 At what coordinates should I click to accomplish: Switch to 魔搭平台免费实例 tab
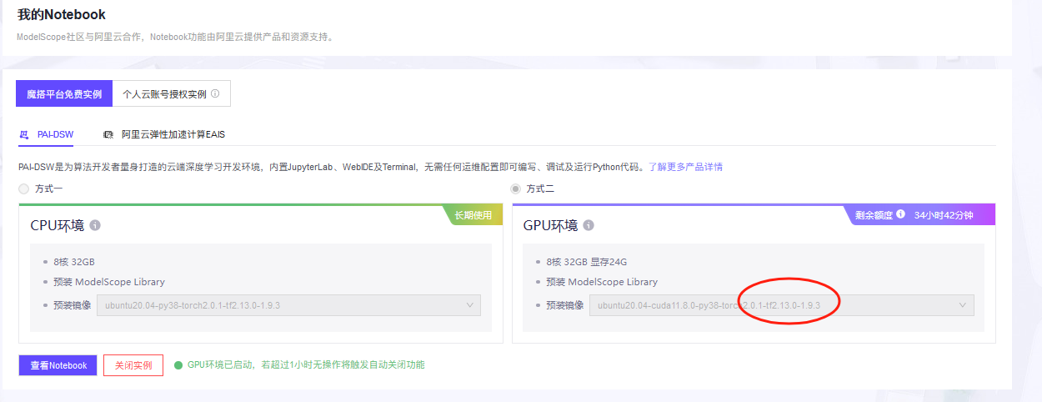coord(64,94)
